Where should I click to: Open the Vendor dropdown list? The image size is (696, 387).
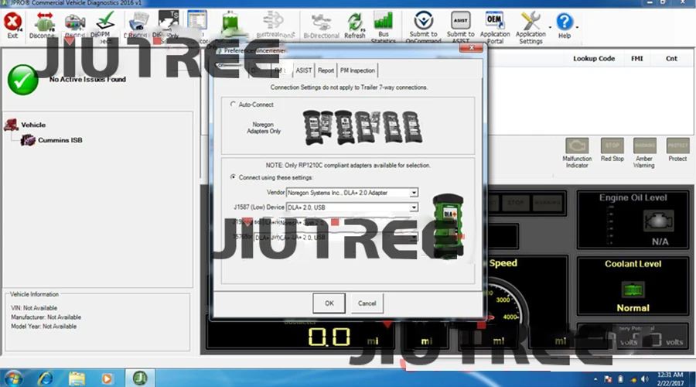(x=414, y=193)
